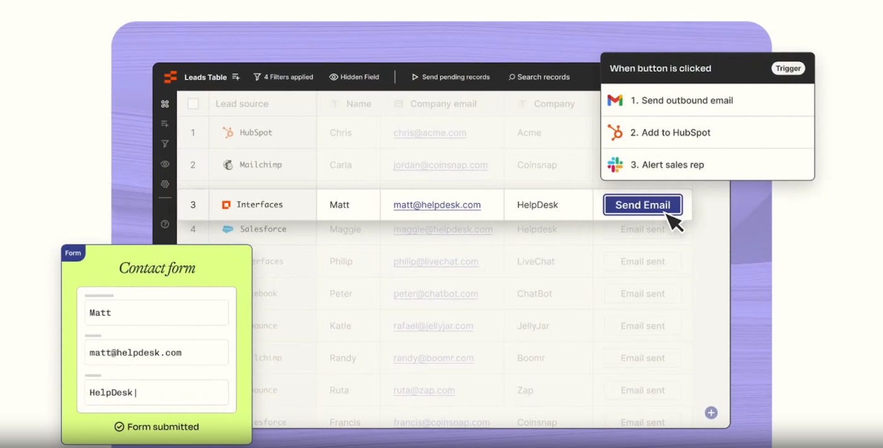This screenshot has height=448, width=883.
Task: Click the Mailchimp logo in row 2
Action: (228, 164)
